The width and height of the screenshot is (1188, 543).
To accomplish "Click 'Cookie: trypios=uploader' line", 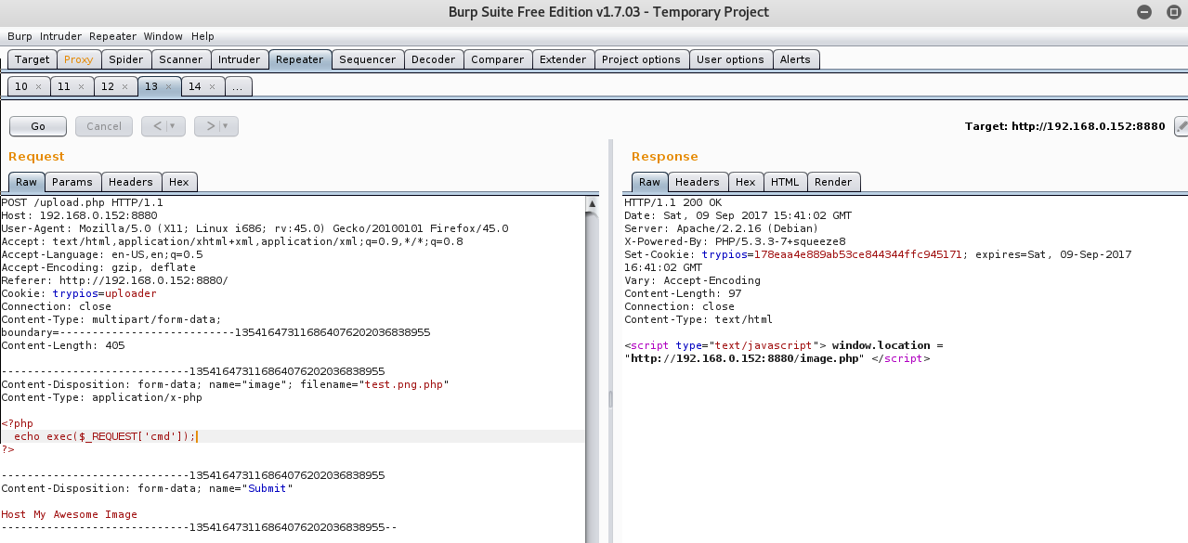I will point(79,293).
